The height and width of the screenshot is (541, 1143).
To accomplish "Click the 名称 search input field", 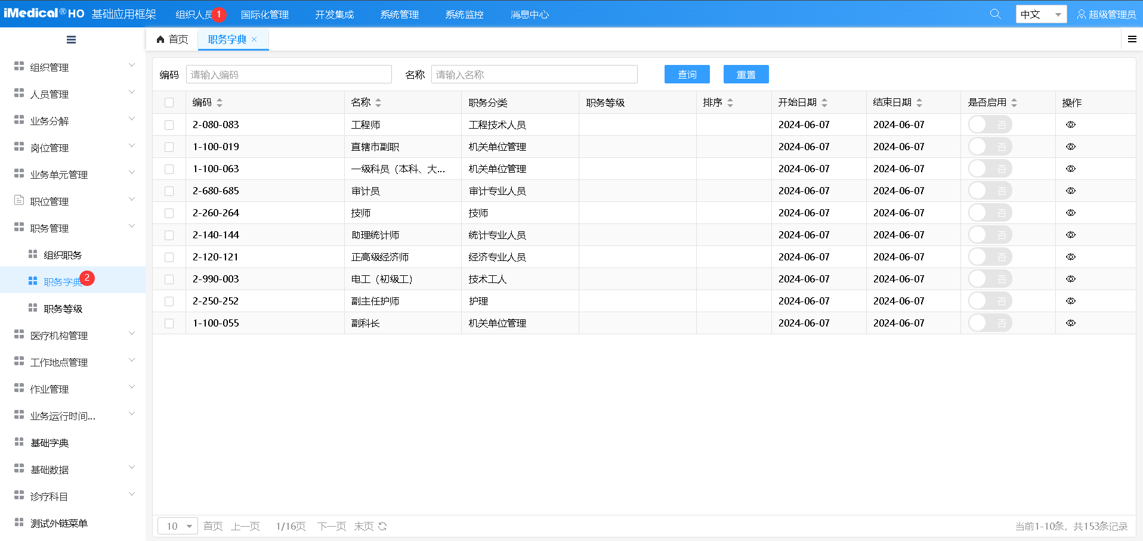I will coord(534,74).
